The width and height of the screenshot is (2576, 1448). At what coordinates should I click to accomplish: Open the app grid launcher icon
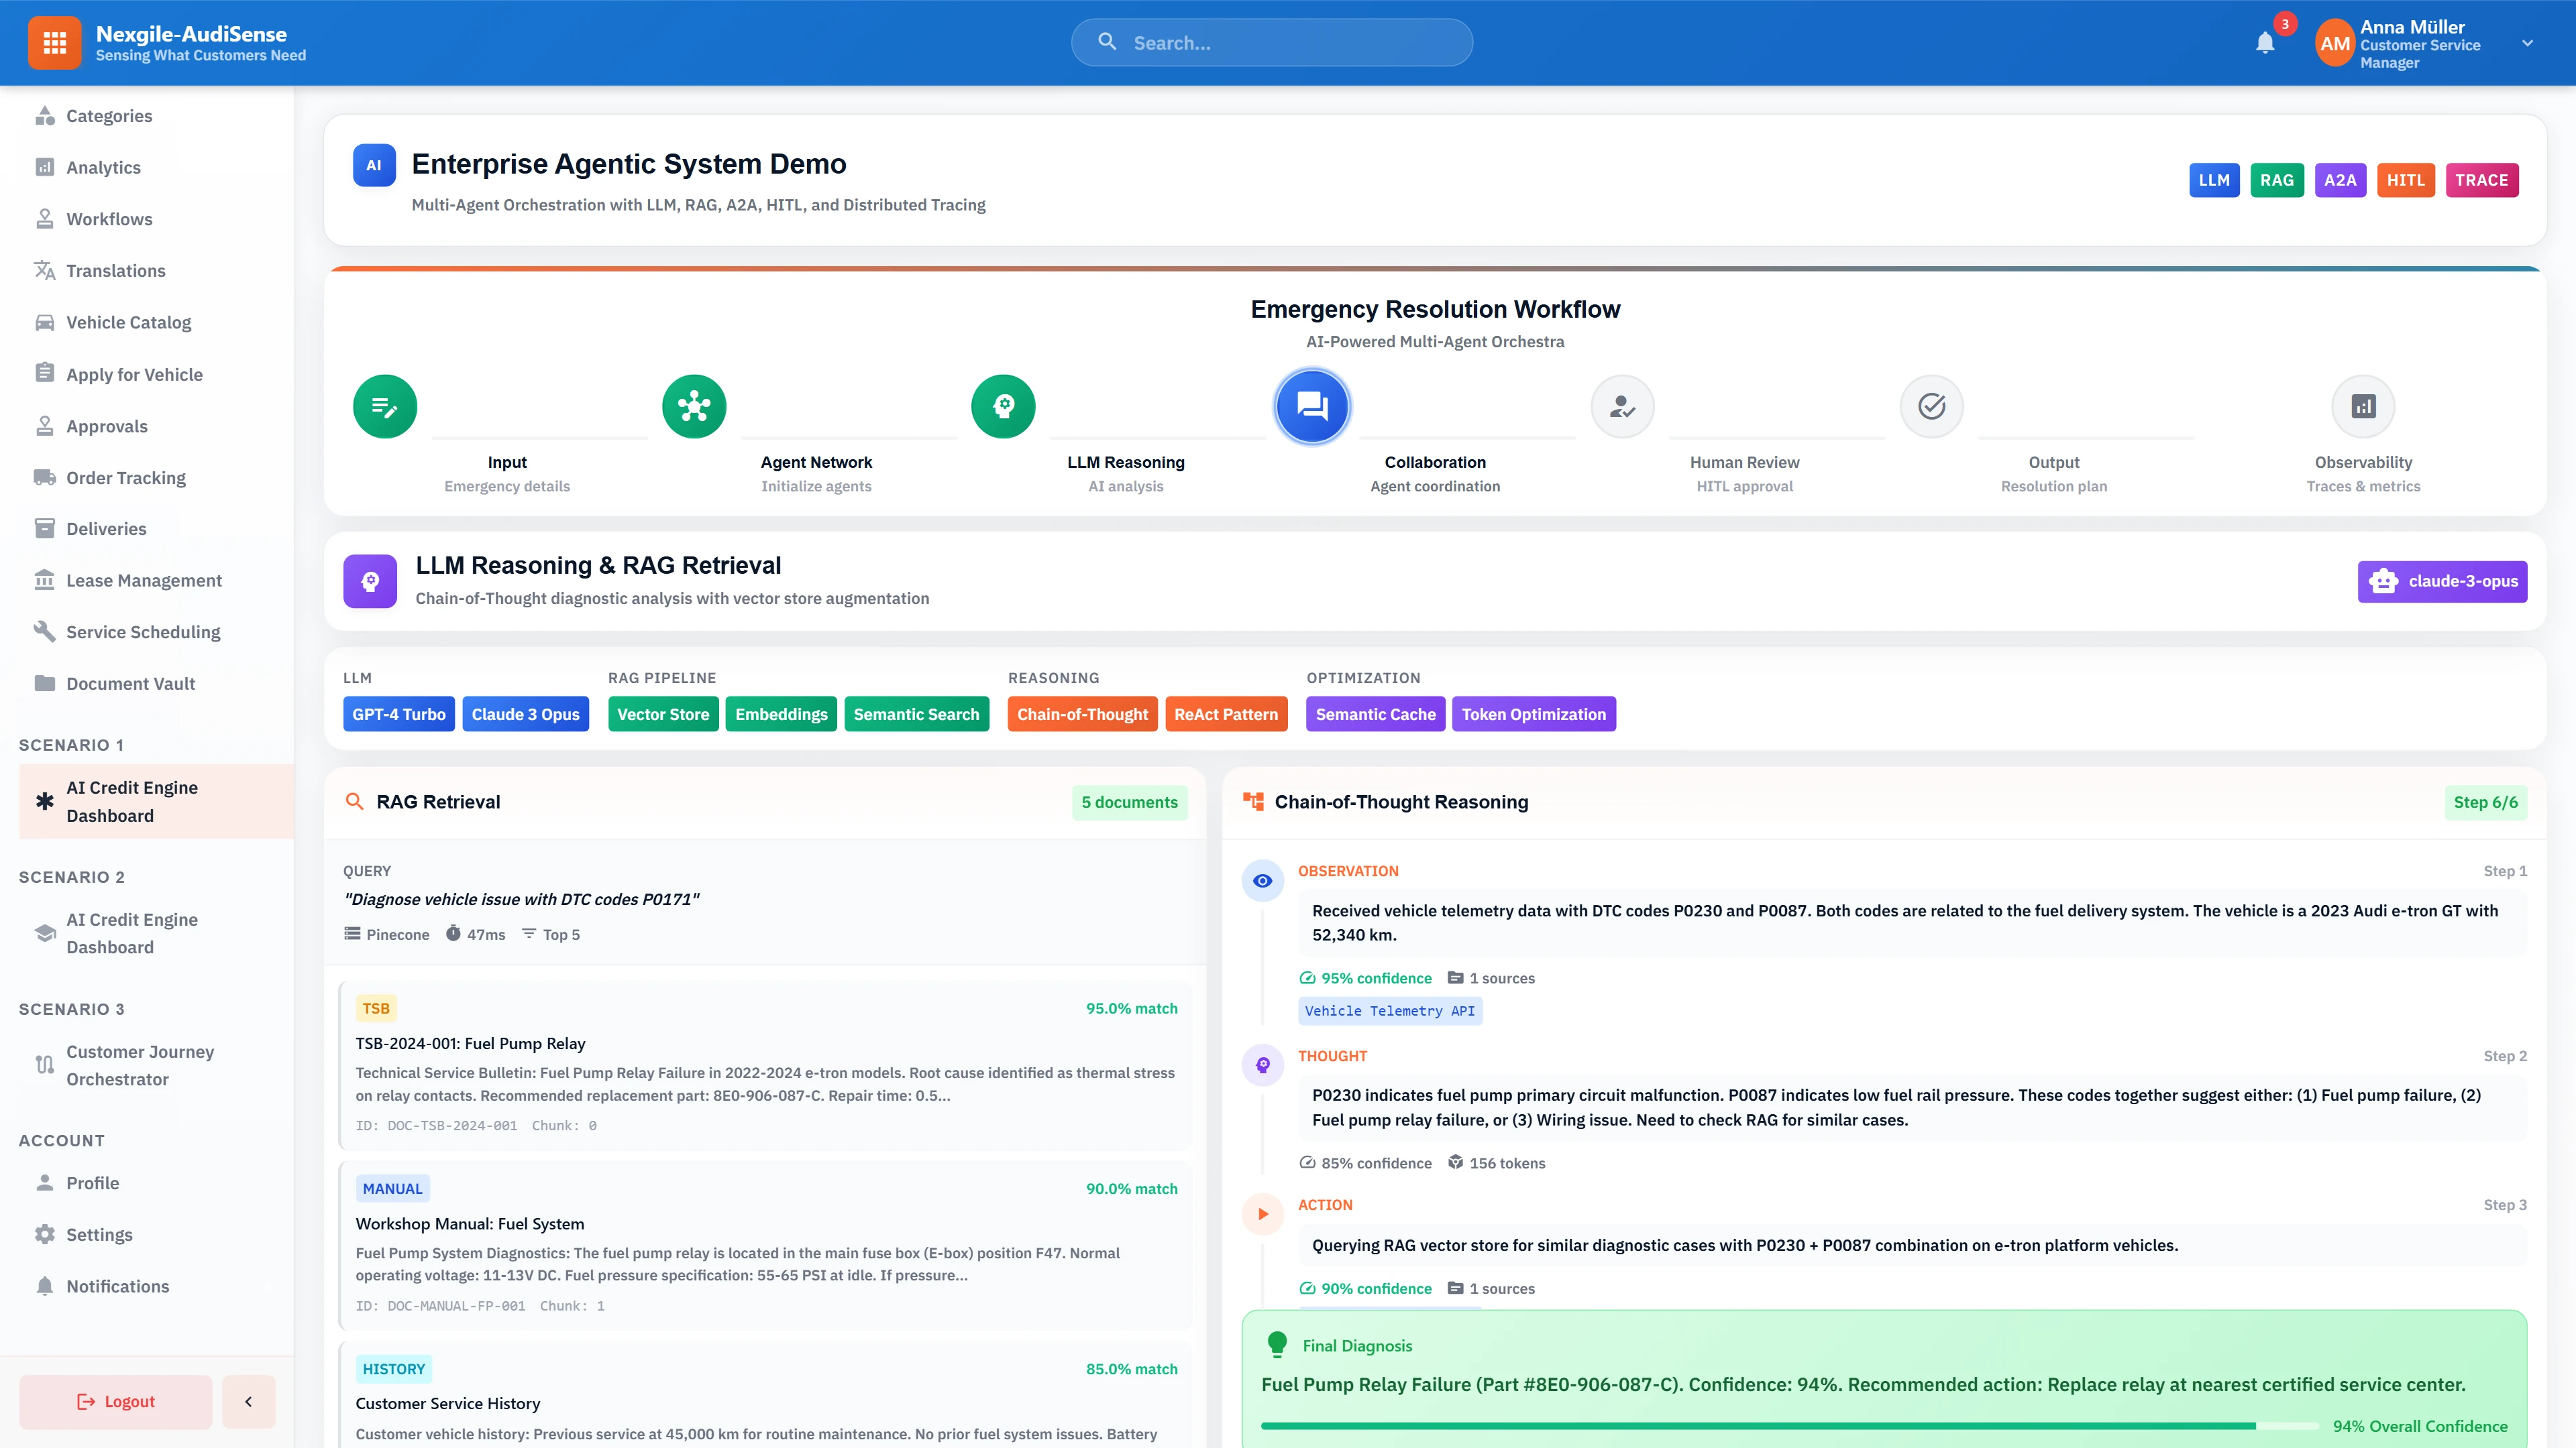(x=54, y=43)
